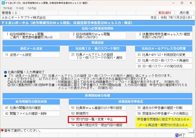
Task: Select 41 社員の閲覧状況の確認
Action: pyautogui.click(x=31, y=108)
